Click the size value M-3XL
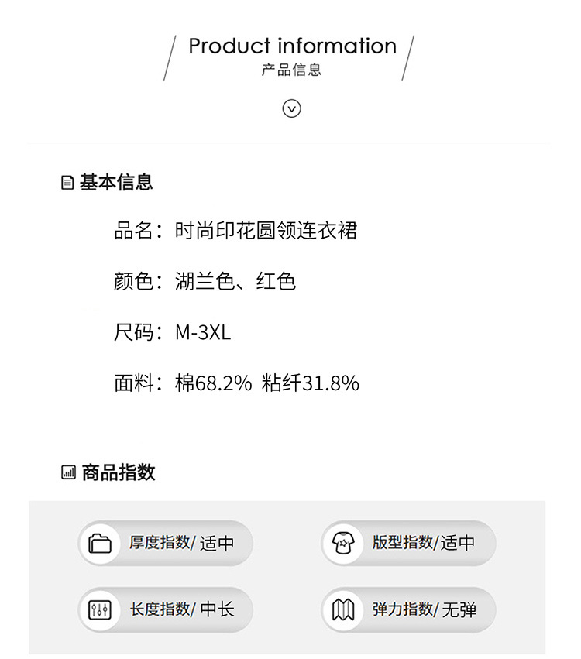This screenshot has width=581, height=659. pyautogui.click(x=203, y=332)
